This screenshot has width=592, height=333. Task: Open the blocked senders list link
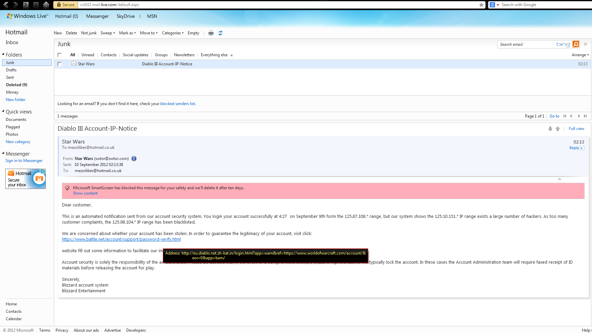pos(178,104)
